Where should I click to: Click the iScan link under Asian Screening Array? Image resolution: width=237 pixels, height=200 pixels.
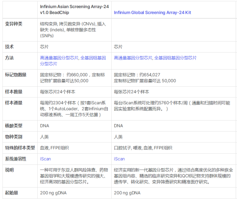[45, 159]
